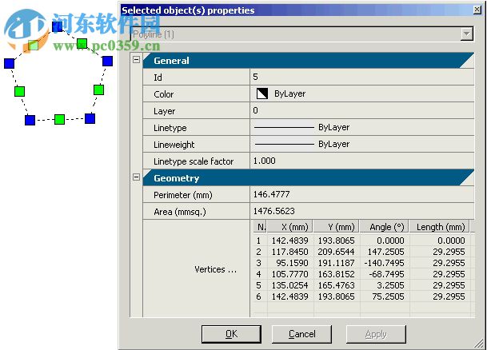Click the OK button
487x350 pixels.
[231, 334]
